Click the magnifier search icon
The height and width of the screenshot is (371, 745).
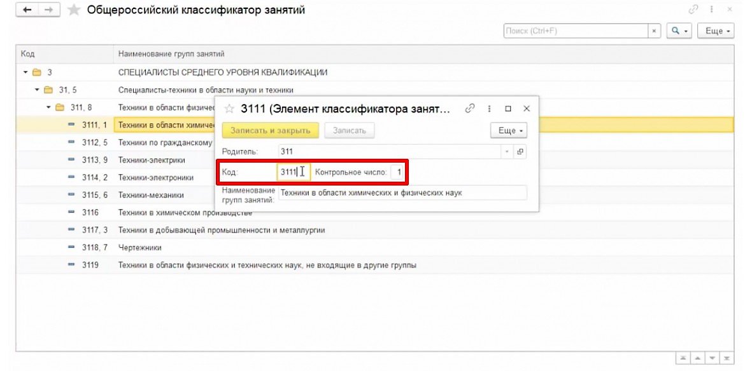coord(676,30)
